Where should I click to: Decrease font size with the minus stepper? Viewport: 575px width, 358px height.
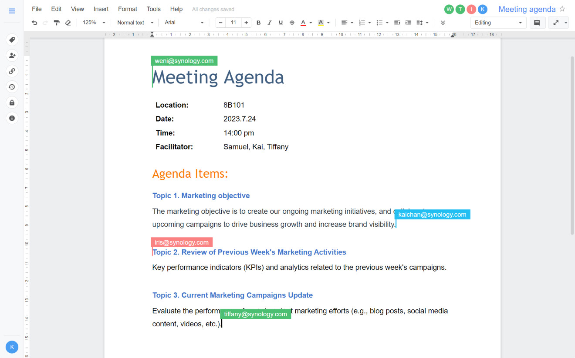[x=221, y=22]
